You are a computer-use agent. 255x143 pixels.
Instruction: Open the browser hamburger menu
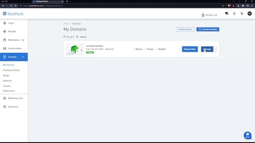(x=252, y=6)
